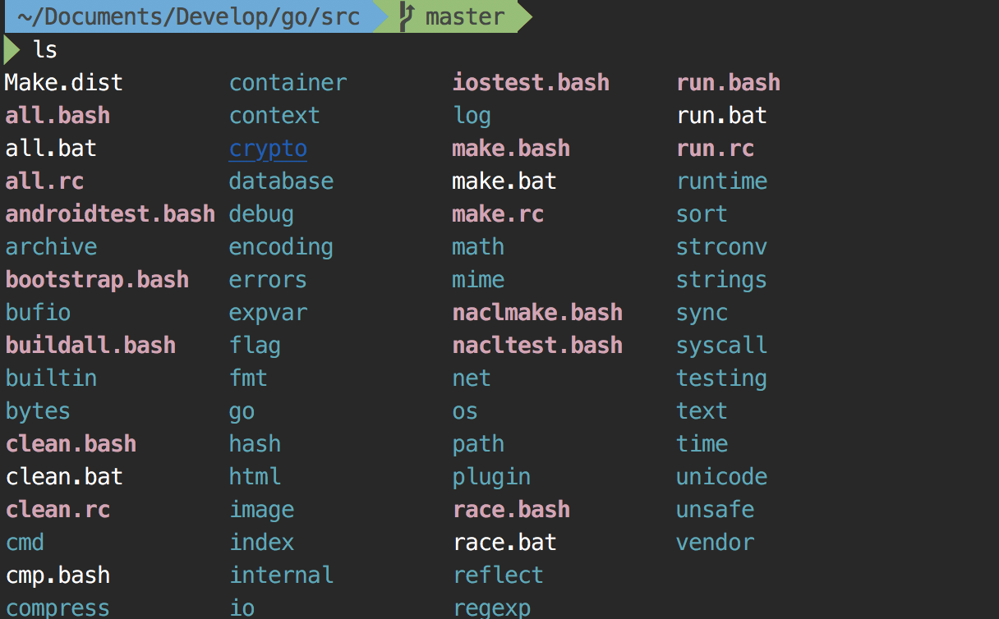This screenshot has width=999, height=619.
Task: Select the Make.dist file name
Action: click(x=63, y=83)
